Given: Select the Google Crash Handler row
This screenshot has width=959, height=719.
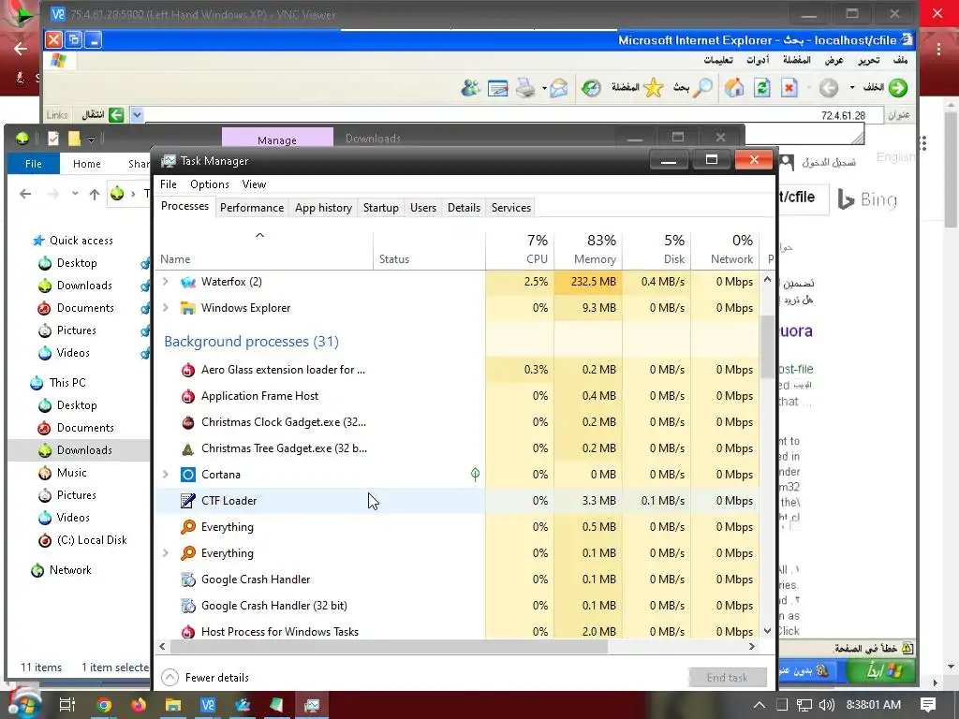Looking at the screenshot, I should (x=457, y=580).
